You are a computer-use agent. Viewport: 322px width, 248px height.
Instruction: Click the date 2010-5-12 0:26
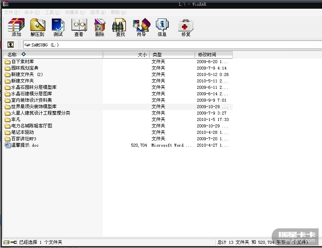point(213,74)
